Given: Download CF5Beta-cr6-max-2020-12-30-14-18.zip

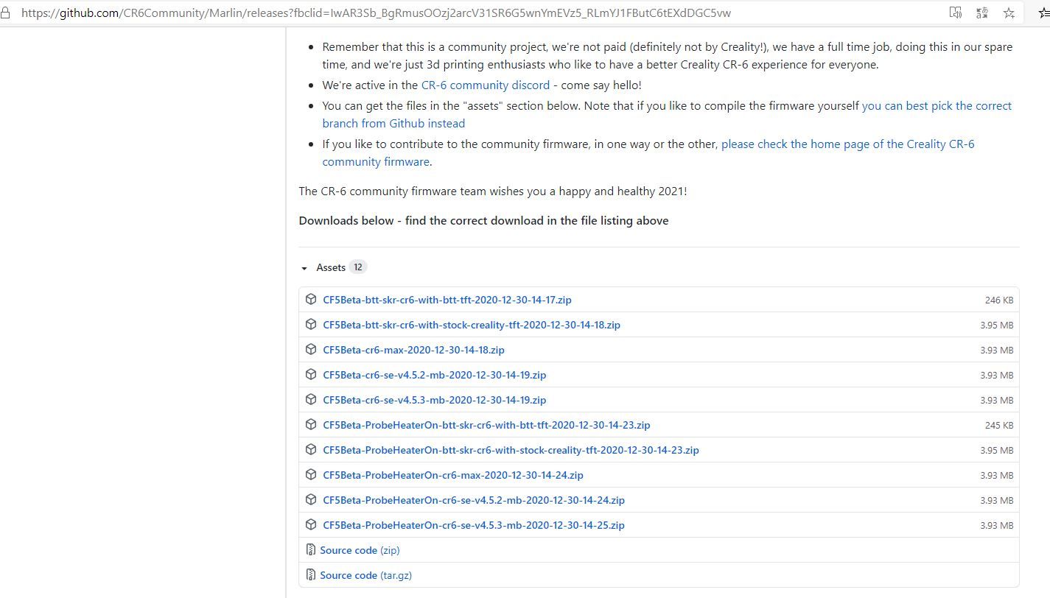Looking at the screenshot, I should pyautogui.click(x=413, y=350).
